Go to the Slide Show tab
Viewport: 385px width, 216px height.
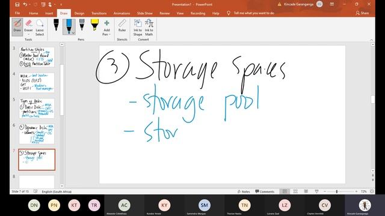pos(144,13)
